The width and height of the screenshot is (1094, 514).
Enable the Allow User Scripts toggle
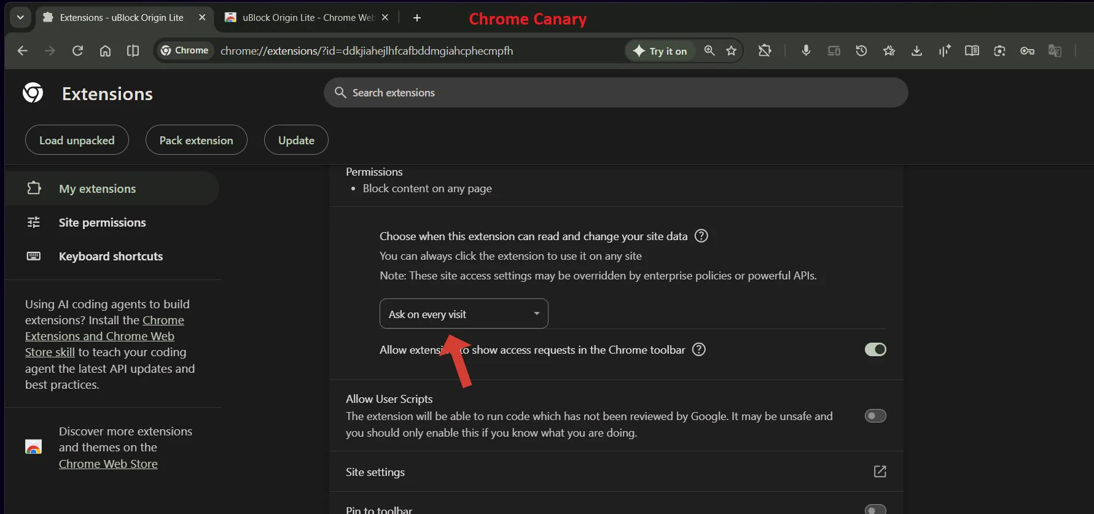point(875,416)
